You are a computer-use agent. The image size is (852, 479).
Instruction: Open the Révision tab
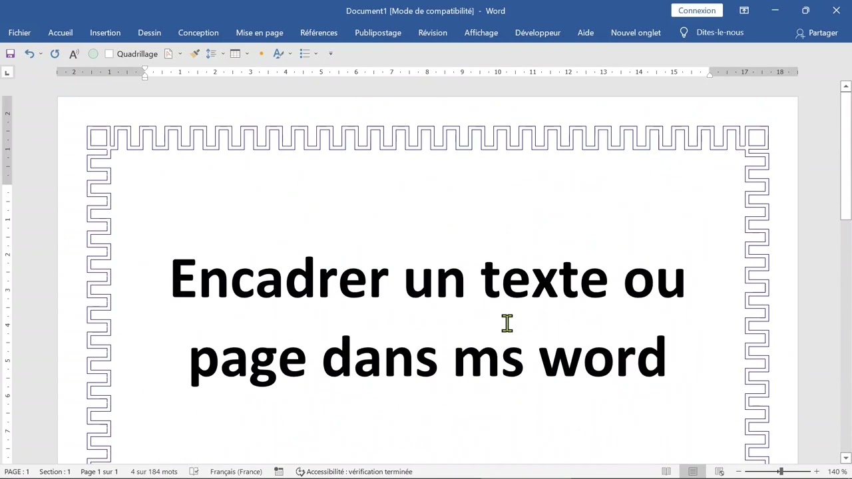tap(433, 33)
